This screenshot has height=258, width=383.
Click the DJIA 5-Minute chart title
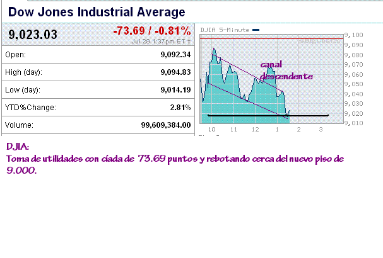225,30
